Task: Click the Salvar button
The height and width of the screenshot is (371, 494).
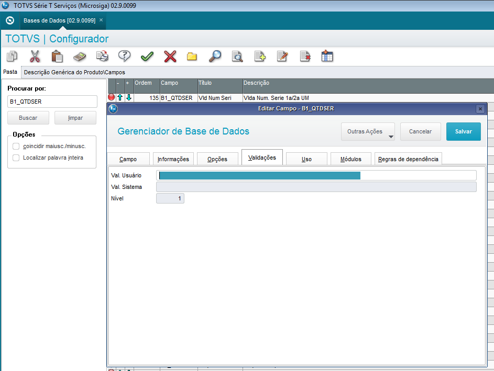Action: pyautogui.click(x=464, y=131)
